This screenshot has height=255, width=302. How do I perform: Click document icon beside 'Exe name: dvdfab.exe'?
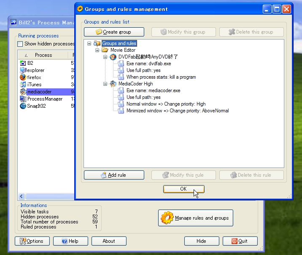121,64
